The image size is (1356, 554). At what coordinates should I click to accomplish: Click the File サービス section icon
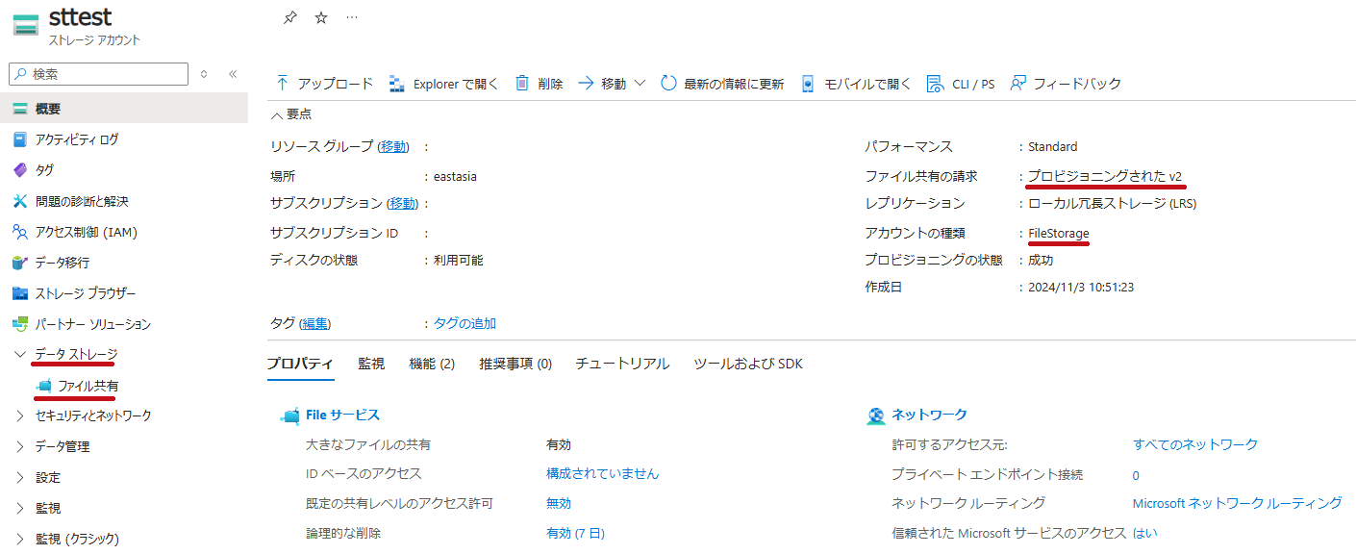click(289, 416)
